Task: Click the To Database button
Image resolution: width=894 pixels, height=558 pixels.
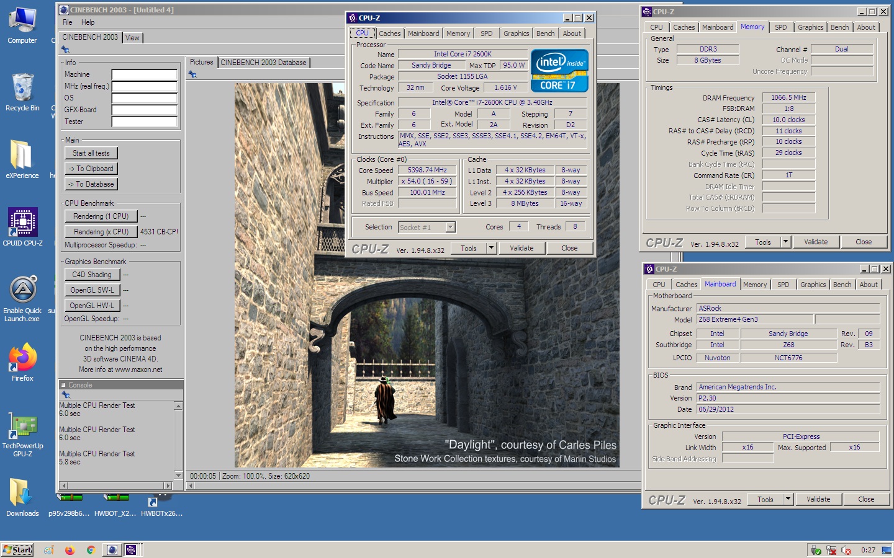Action: point(91,184)
